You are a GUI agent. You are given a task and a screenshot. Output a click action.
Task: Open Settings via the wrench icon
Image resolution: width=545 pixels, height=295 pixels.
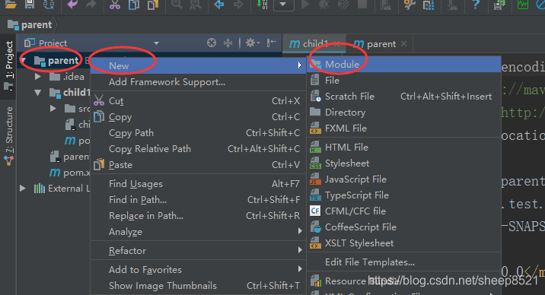tap(410, 4)
